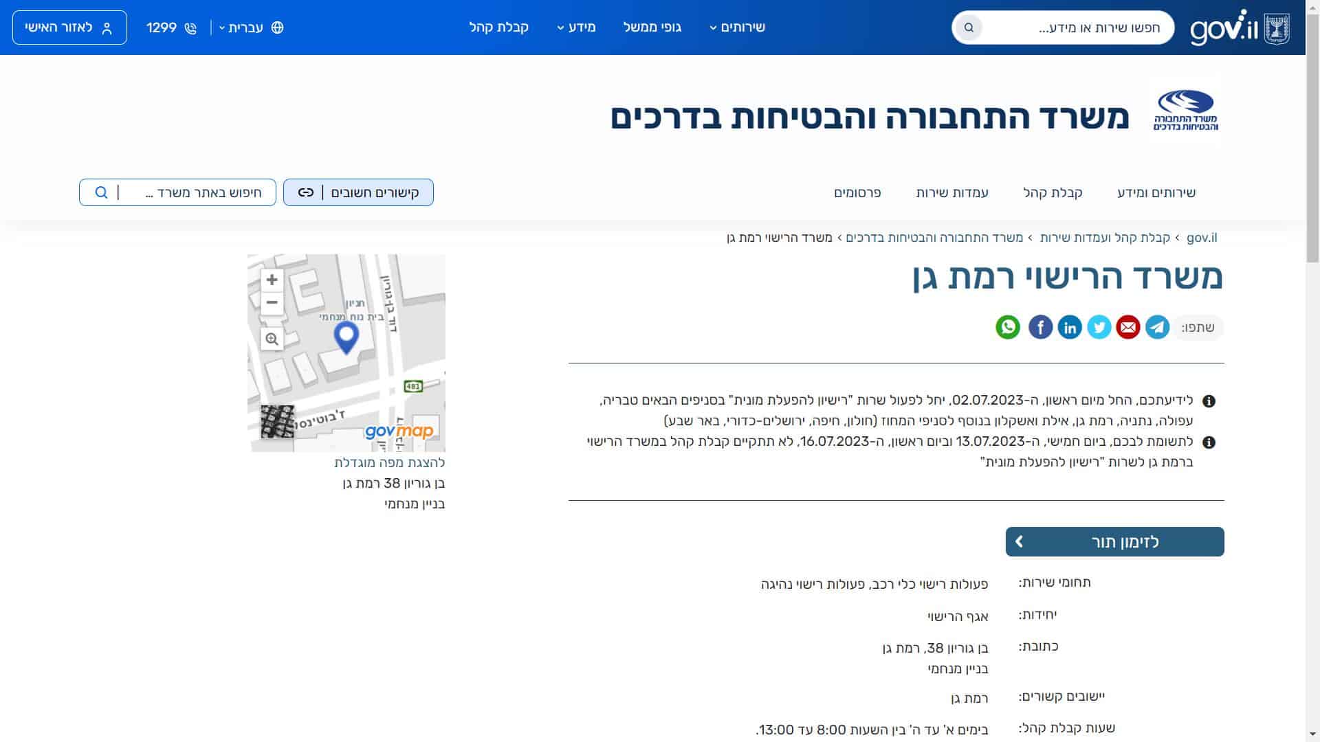Share page via WhatsApp icon
Viewport: 1320px width, 742px height.
click(1008, 327)
